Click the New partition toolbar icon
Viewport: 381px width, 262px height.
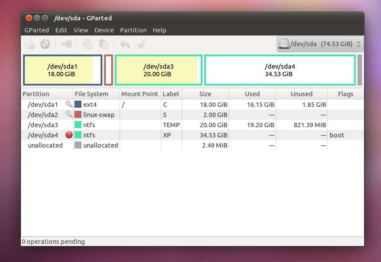pyautogui.click(x=30, y=44)
